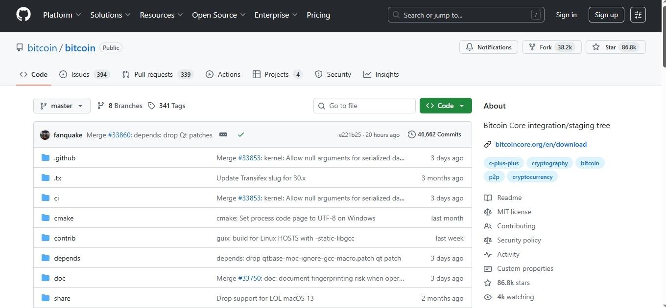Expand the Code button dropdown arrow
Image resolution: width=666 pixels, height=308 pixels.
[461, 106]
